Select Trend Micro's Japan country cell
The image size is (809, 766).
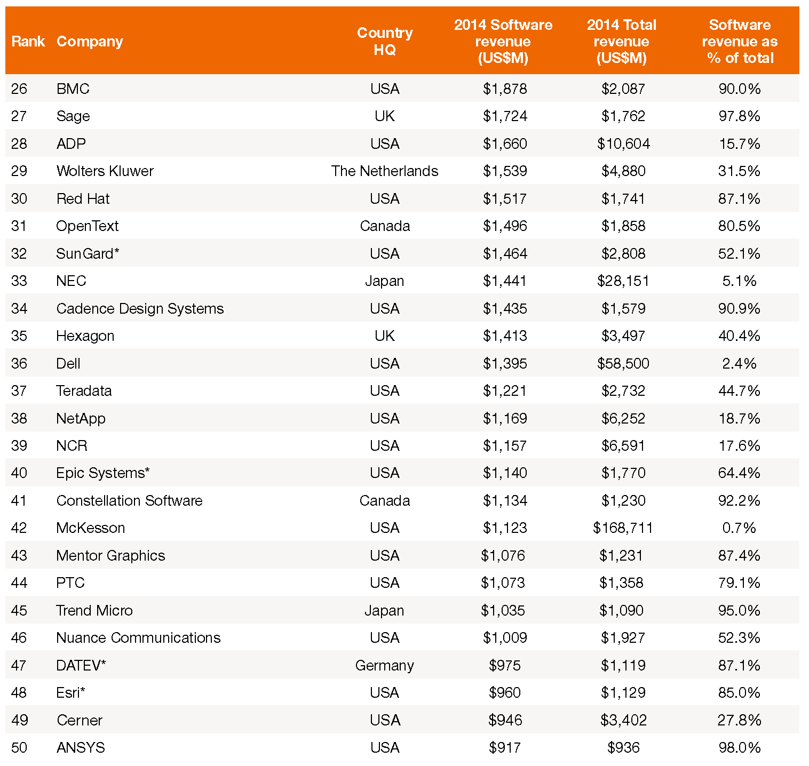384,610
